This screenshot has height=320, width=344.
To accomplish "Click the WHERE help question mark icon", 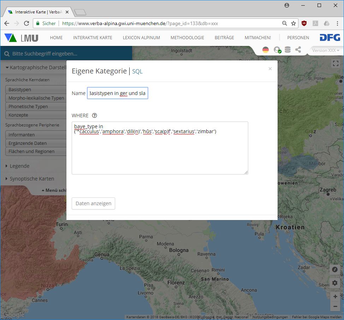I will pyautogui.click(x=94, y=115).
